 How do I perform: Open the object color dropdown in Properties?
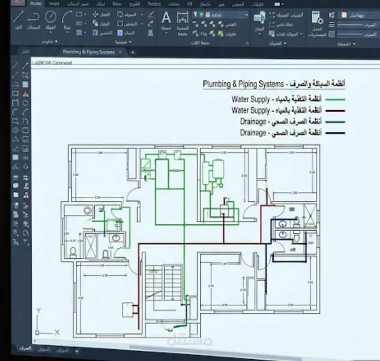(359, 15)
